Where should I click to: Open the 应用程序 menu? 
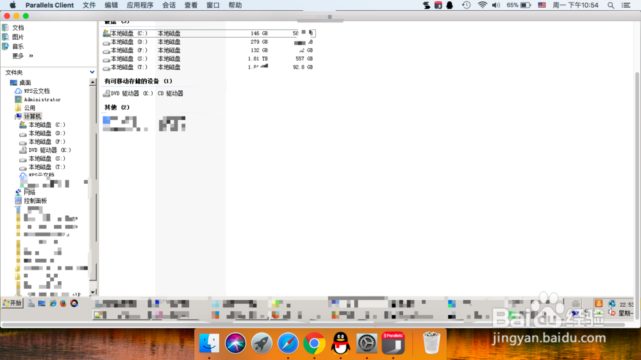click(x=140, y=5)
